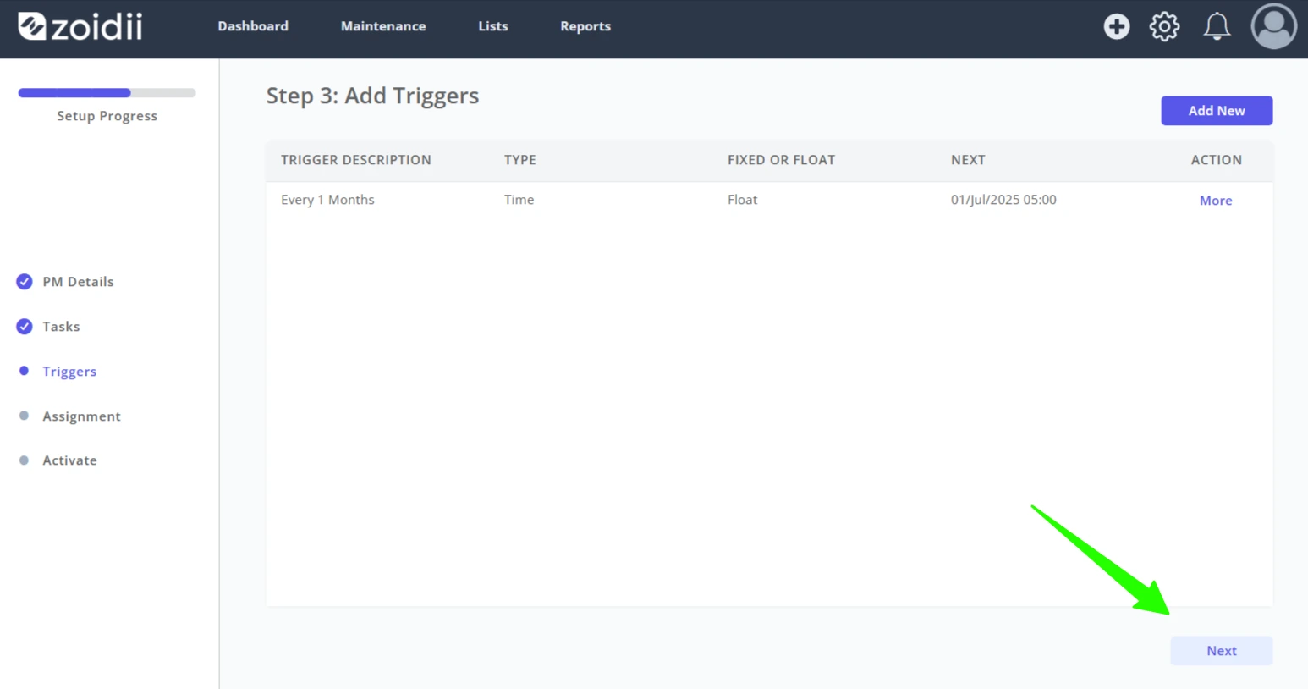Go to the PM Details step

[x=78, y=282]
